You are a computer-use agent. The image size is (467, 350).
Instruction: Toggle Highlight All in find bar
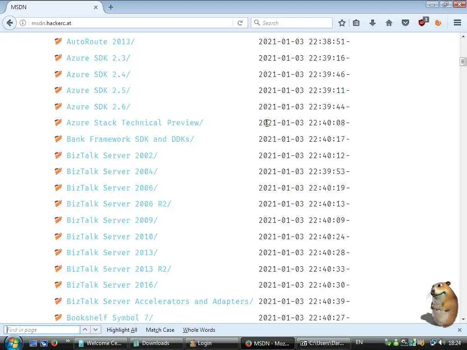click(x=122, y=330)
